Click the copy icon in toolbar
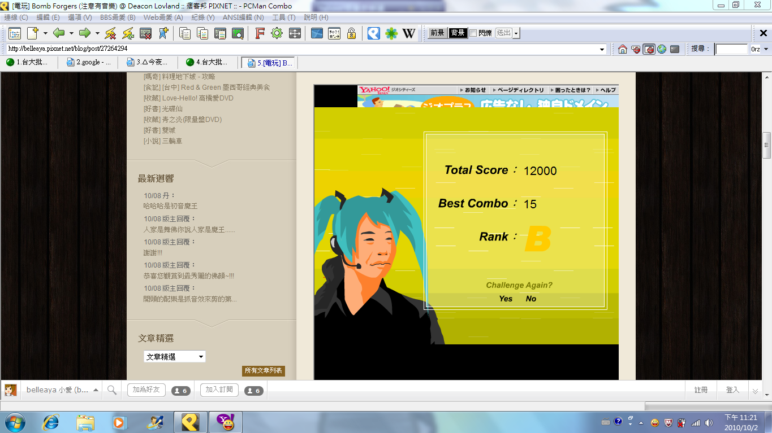 click(185, 33)
